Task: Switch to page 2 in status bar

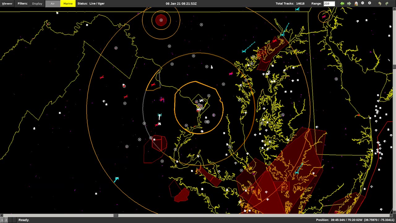Action: 6,220
